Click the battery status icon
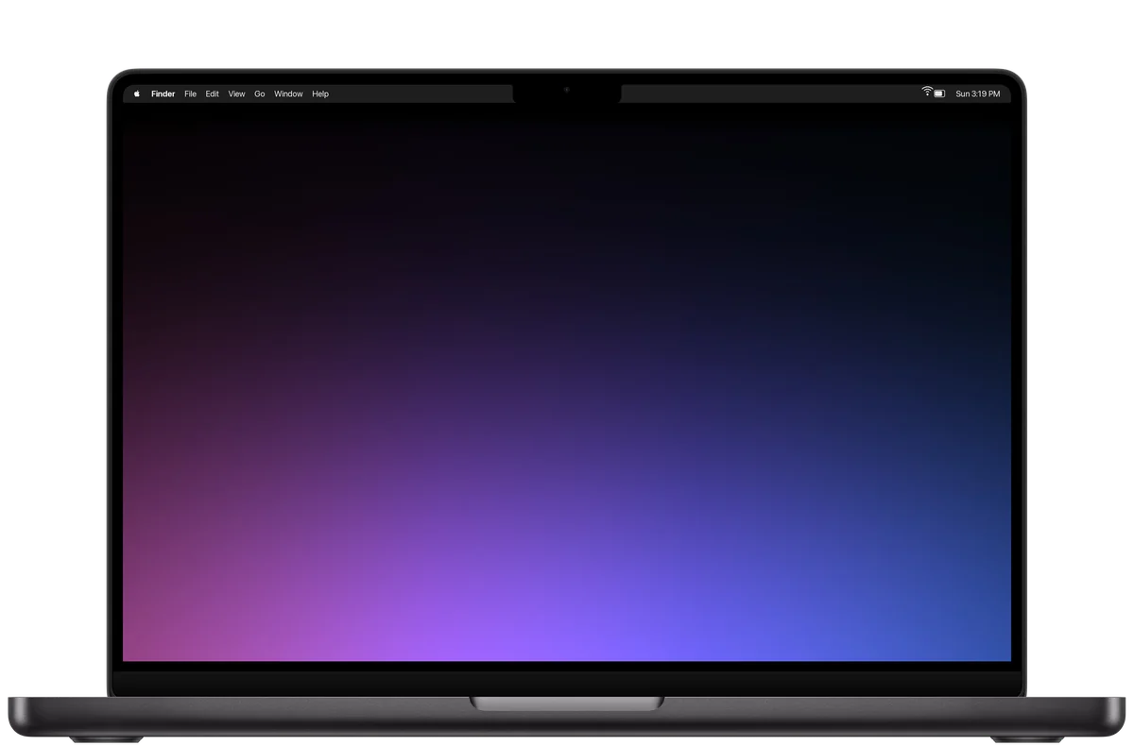The width and height of the screenshot is (1134, 746). click(939, 93)
